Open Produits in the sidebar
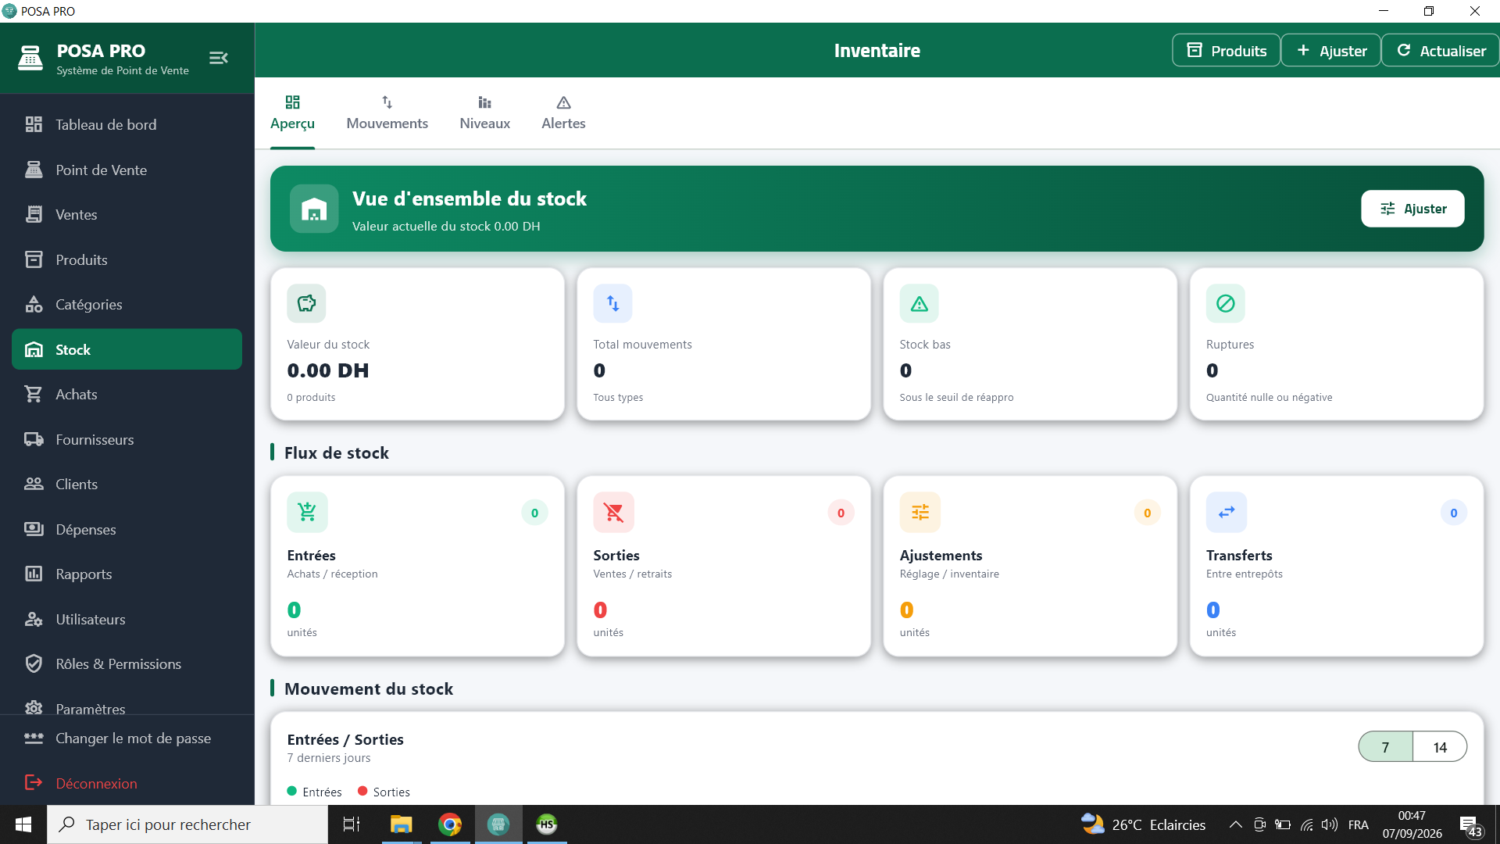Image resolution: width=1500 pixels, height=844 pixels. pos(127,259)
